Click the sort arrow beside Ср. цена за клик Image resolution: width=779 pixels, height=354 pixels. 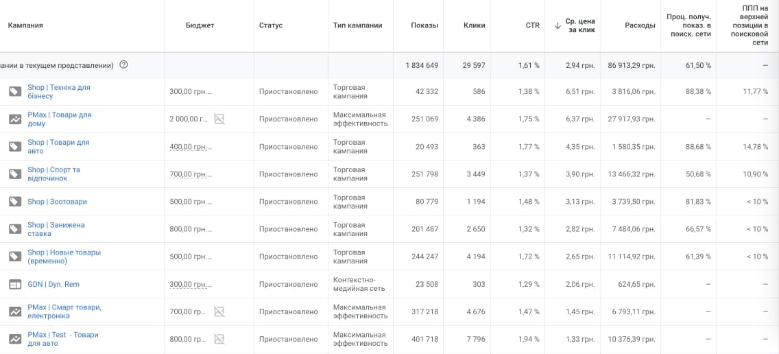click(558, 26)
